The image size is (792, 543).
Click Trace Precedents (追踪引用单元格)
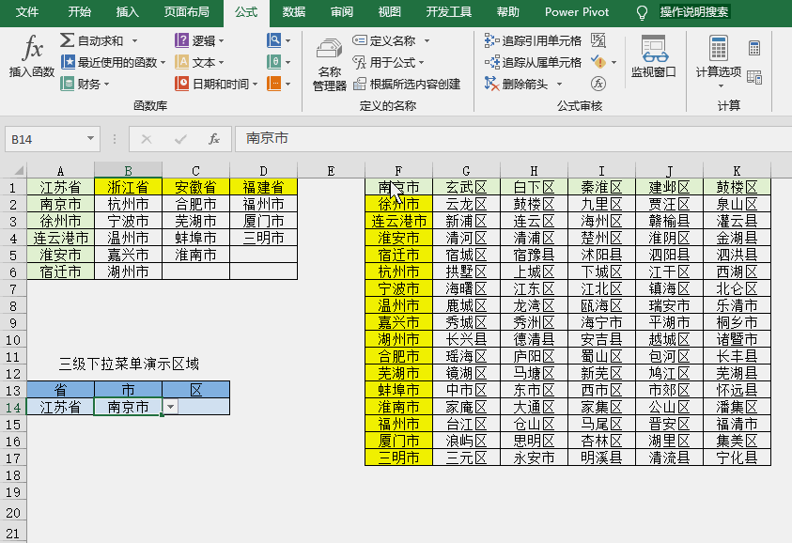(542, 40)
